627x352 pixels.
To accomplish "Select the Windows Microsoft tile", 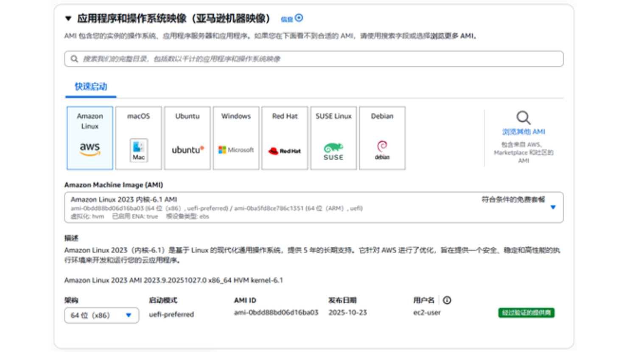I will tap(236, 138).
